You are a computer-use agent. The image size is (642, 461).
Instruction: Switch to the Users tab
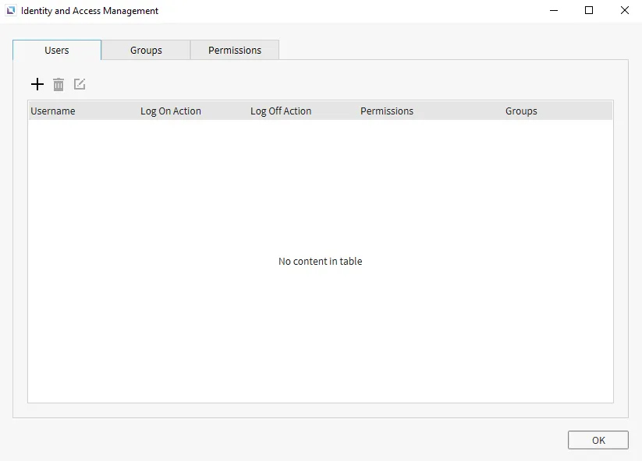point(57,50)
